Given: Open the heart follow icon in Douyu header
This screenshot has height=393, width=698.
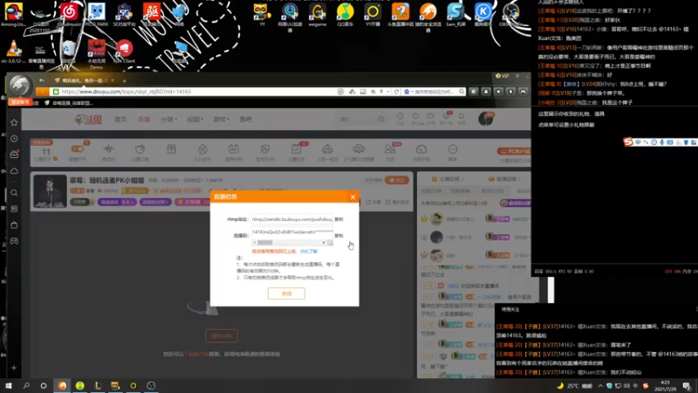Looking at the screenshot, I should click(415, 117).
